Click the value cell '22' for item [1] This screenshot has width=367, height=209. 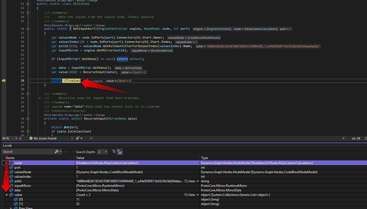coord(78,204)
